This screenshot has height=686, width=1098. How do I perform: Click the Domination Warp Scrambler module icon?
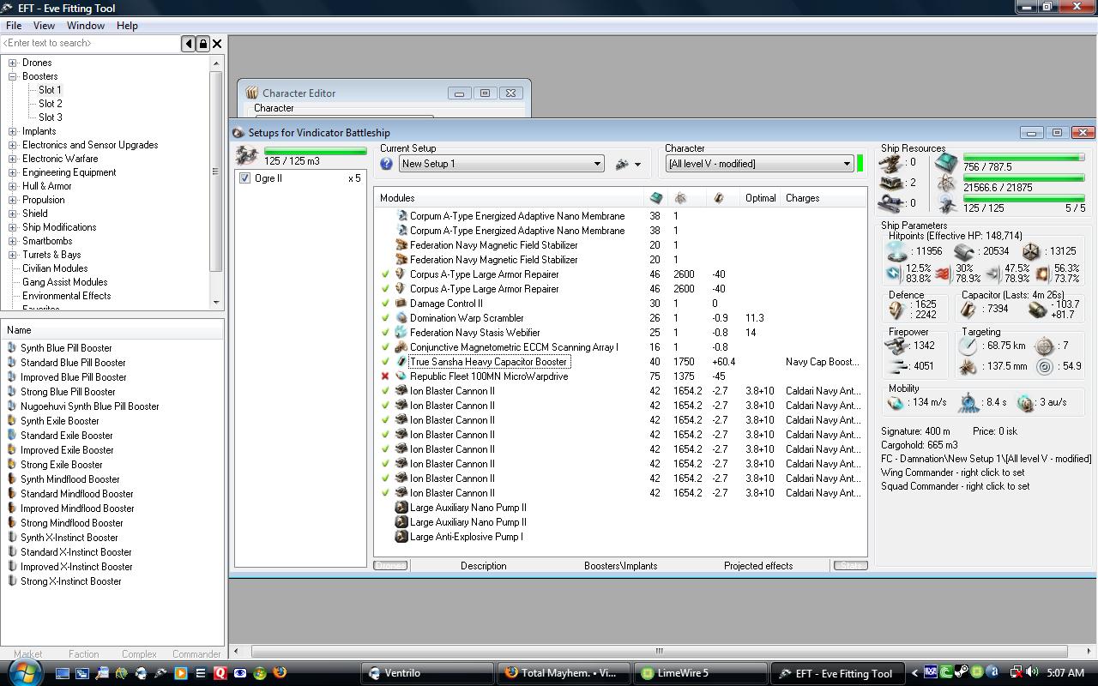coord(401,318)
